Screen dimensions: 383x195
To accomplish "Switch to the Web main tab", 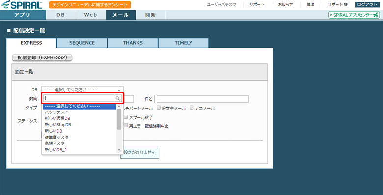I will coord(91,15).
